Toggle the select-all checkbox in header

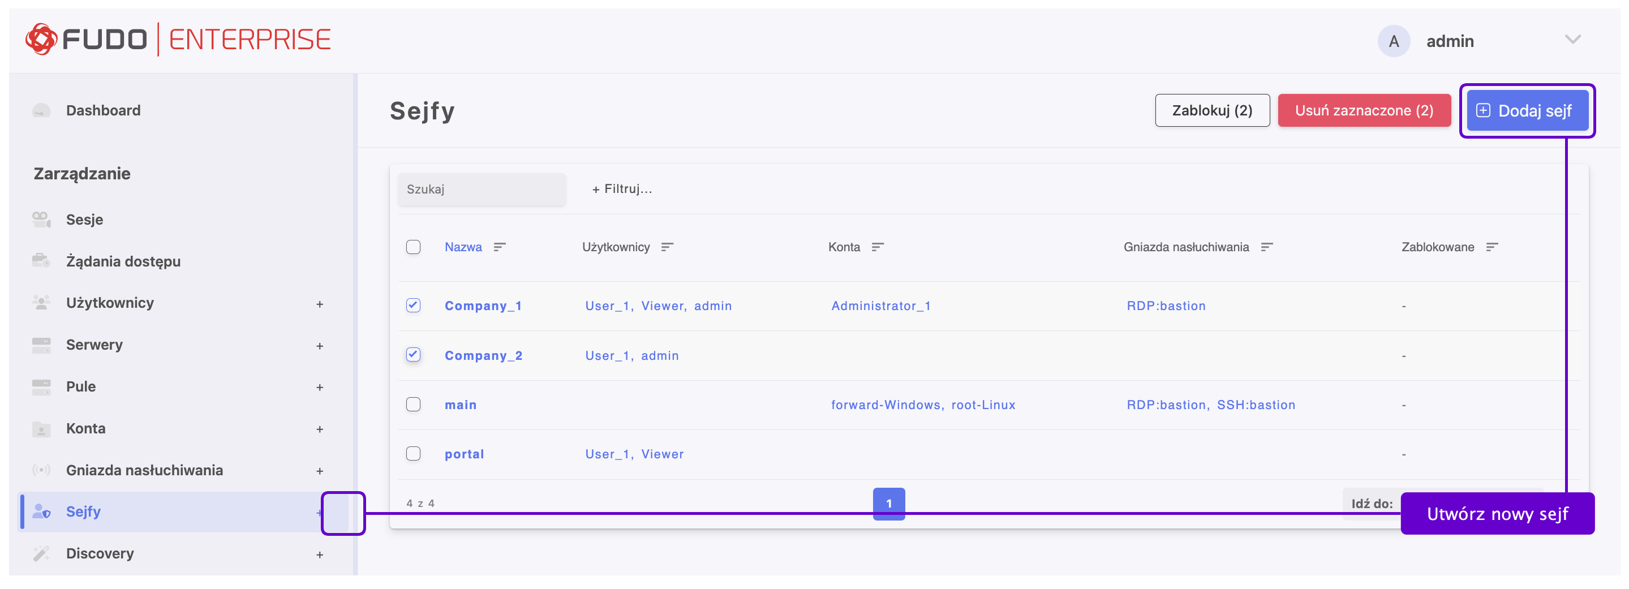[413, 247]
